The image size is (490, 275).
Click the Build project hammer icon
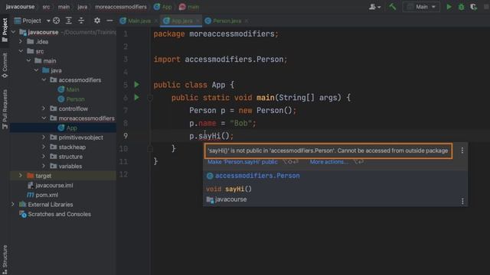tap(393, 7)
